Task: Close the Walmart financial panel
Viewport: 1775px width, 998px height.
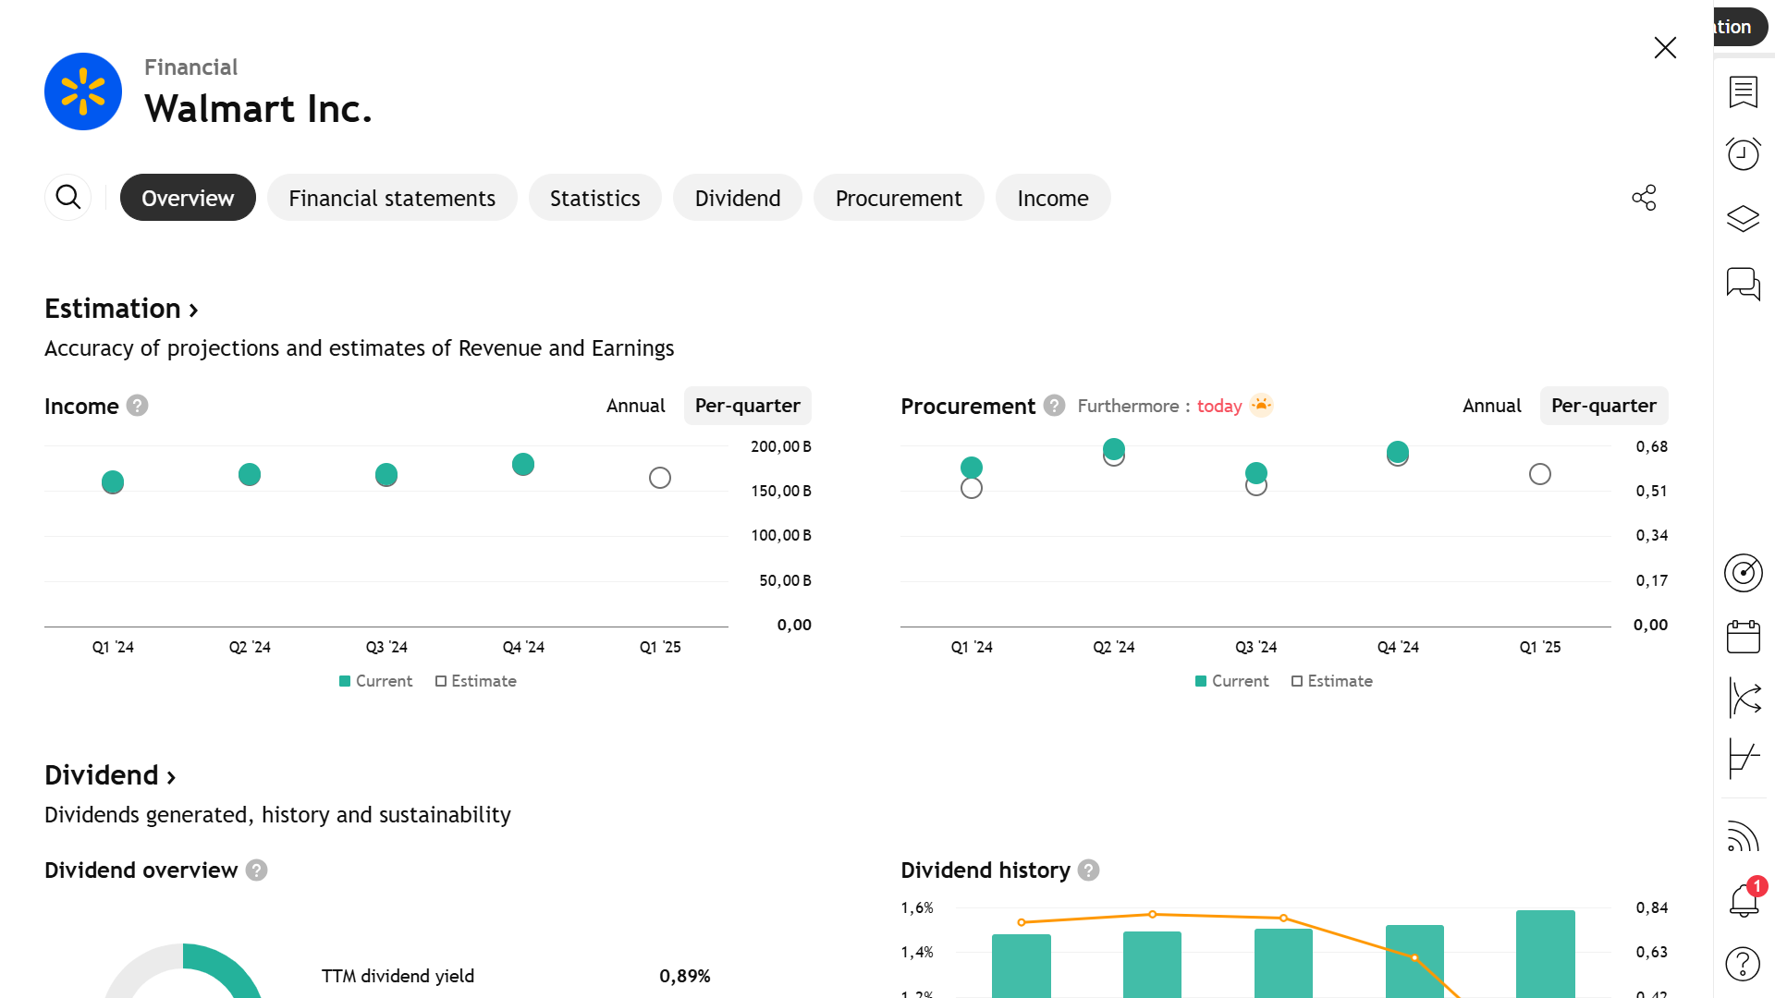Action: point(1665,48)
